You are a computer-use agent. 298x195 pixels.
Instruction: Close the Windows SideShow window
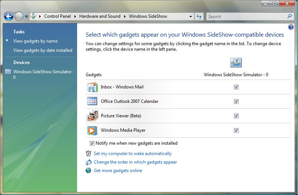pyautogui.click(x=287, y=4)
